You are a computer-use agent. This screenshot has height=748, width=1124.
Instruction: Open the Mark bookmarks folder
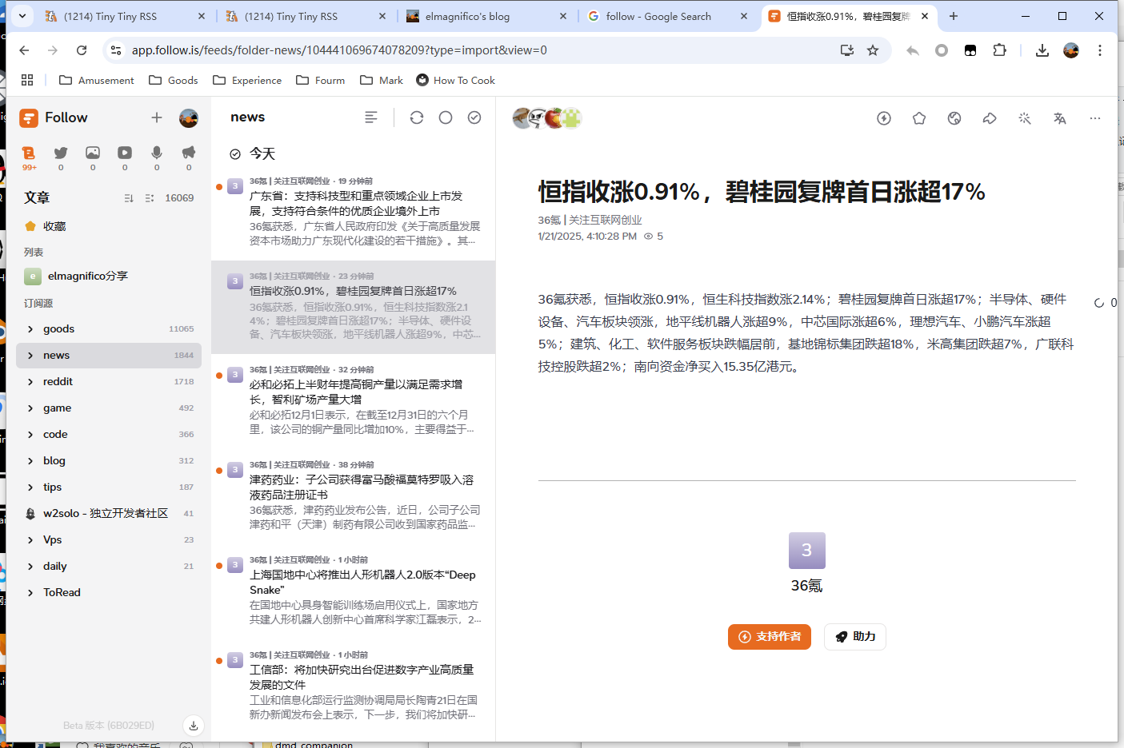tap(382, 80)
